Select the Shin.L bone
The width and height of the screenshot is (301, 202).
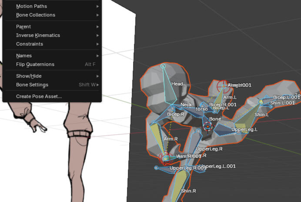click(x=261, y=115)
